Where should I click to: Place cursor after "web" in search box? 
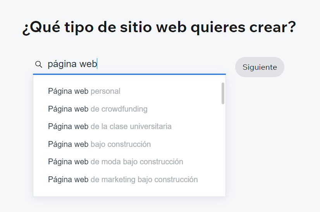pos(97,64)
